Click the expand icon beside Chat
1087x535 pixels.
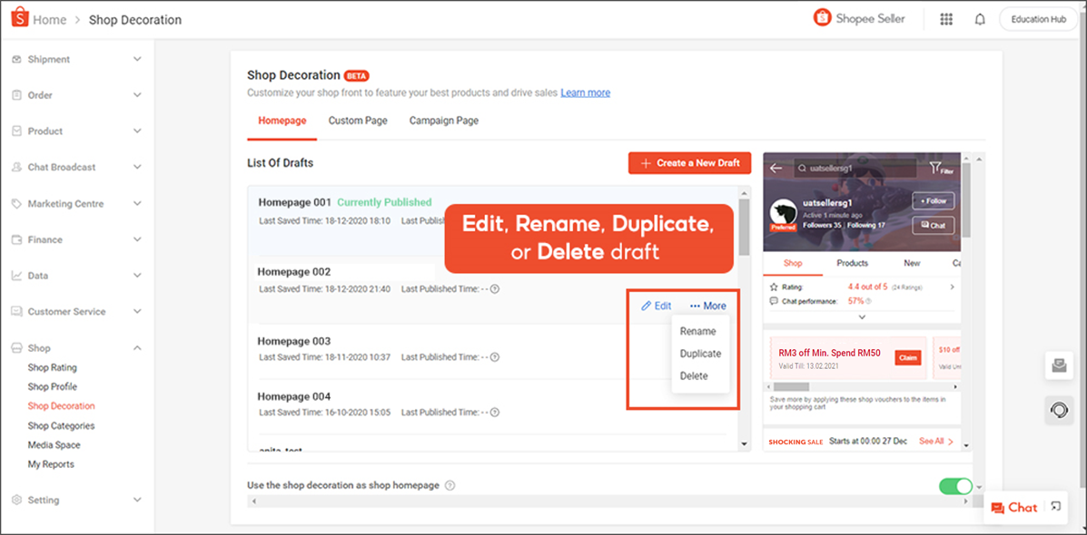1055,506
